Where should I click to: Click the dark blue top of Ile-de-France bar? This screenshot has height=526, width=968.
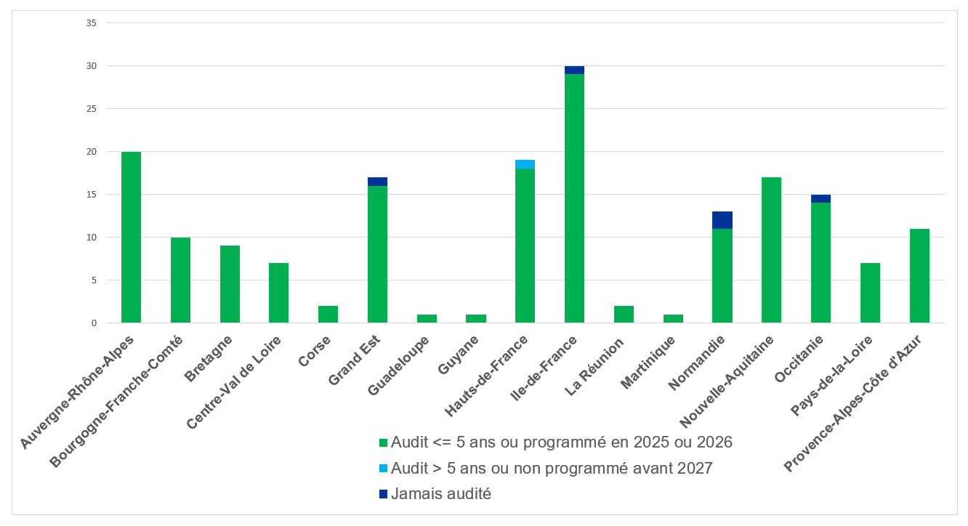(x=574, y=70)
